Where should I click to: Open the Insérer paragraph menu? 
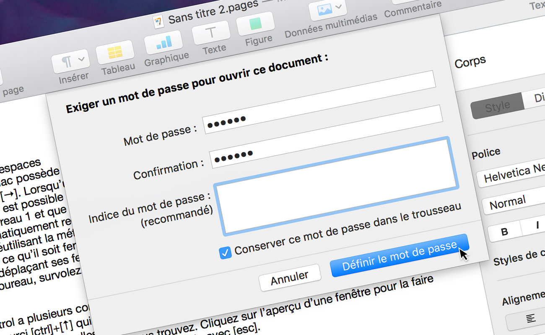(71, 62)
